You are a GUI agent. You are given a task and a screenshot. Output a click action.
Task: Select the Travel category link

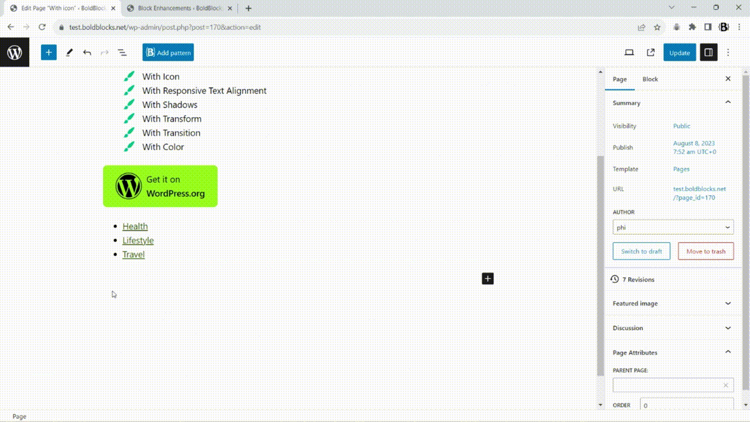coord(134,254)
